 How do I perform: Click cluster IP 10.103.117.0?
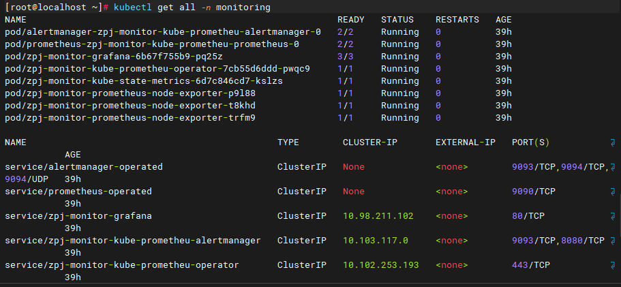click(x=375, y=241)
